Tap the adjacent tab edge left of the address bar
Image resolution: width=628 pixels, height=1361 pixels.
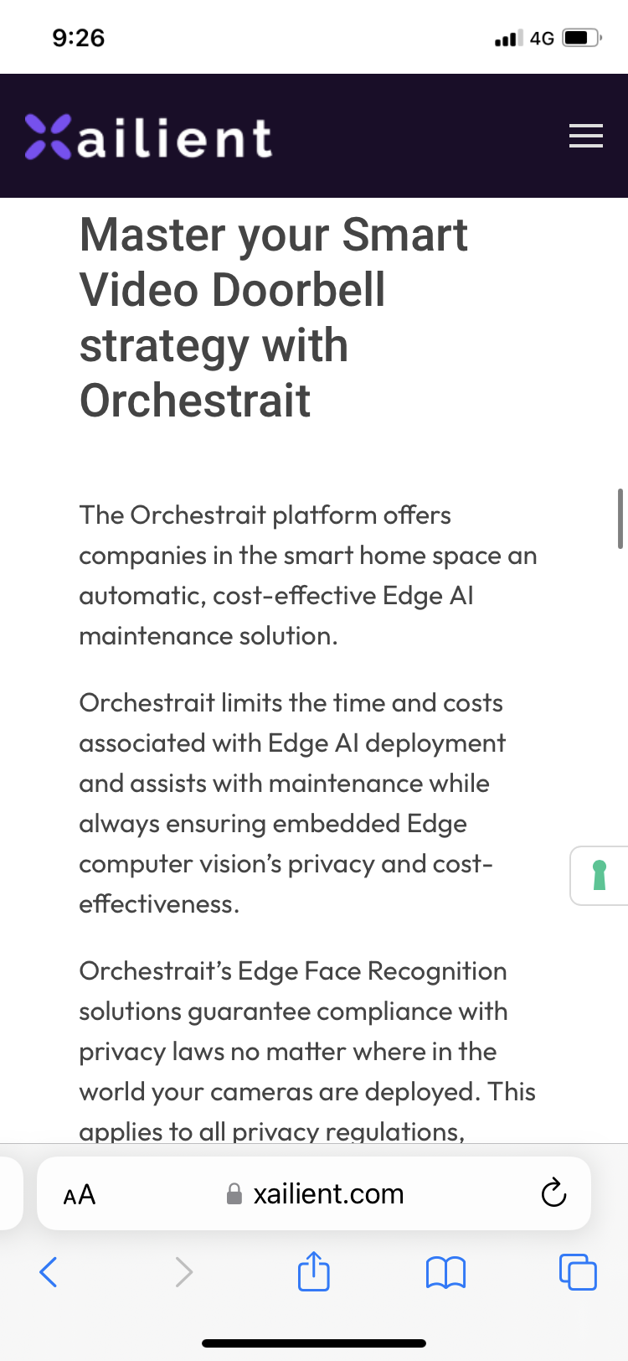[11, 1193]
